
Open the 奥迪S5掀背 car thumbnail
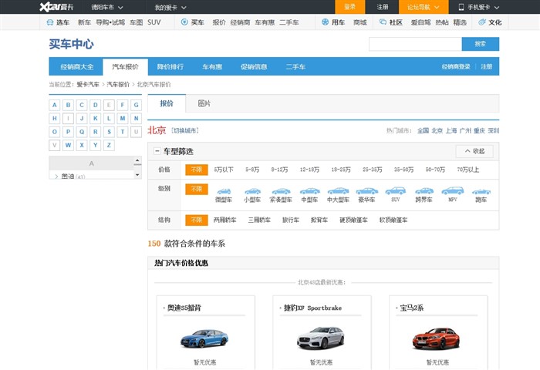(204, 338)
